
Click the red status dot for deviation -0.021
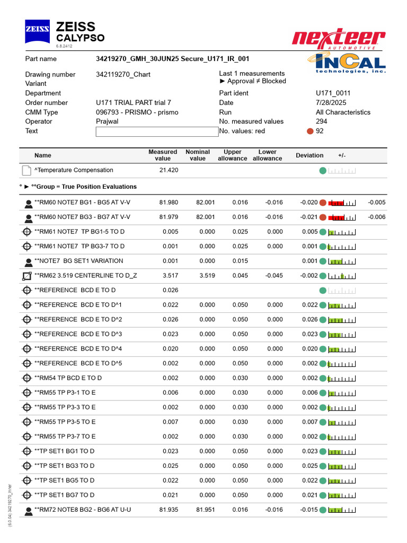(x=323, y=217)
